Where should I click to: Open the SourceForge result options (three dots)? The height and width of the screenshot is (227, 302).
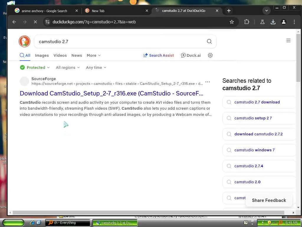point(208,82)
